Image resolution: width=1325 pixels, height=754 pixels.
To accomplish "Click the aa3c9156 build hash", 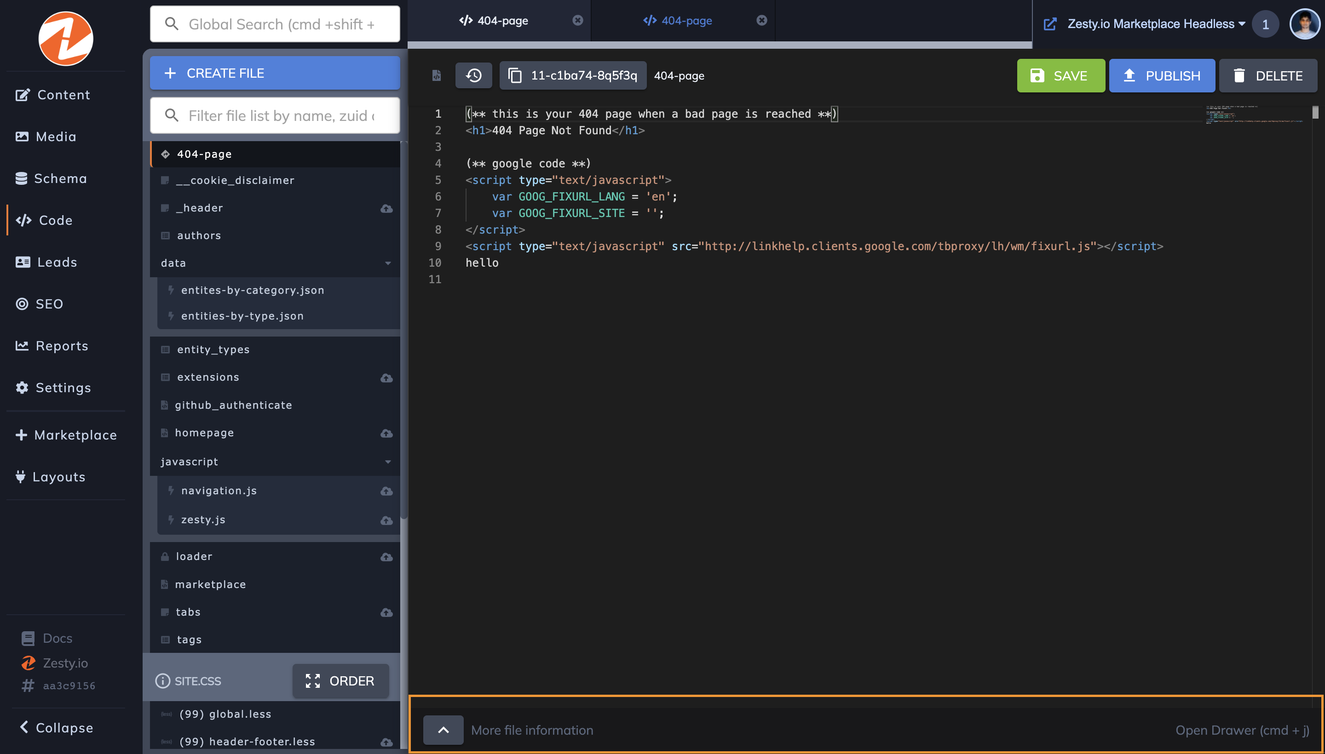I will coord(58,686).
